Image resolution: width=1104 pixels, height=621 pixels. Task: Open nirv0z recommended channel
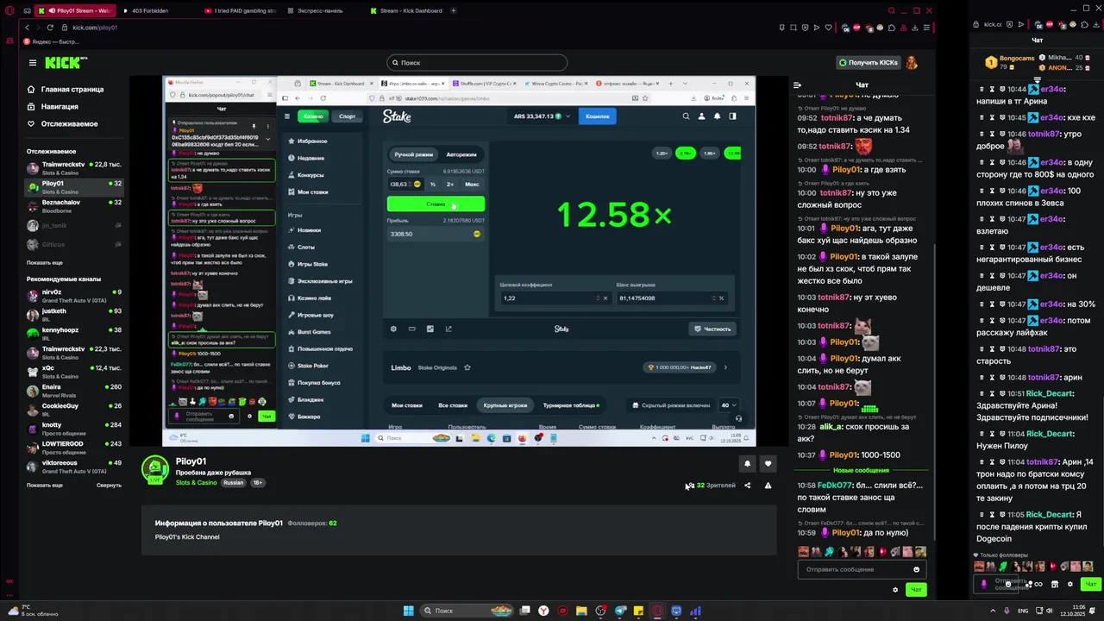pyautogui.click(x=74, y=294)
